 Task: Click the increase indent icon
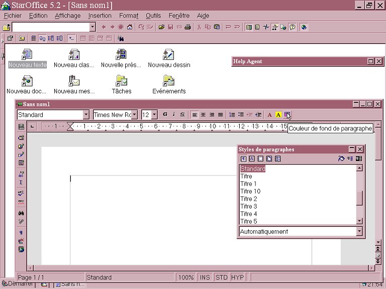(258, 115)
